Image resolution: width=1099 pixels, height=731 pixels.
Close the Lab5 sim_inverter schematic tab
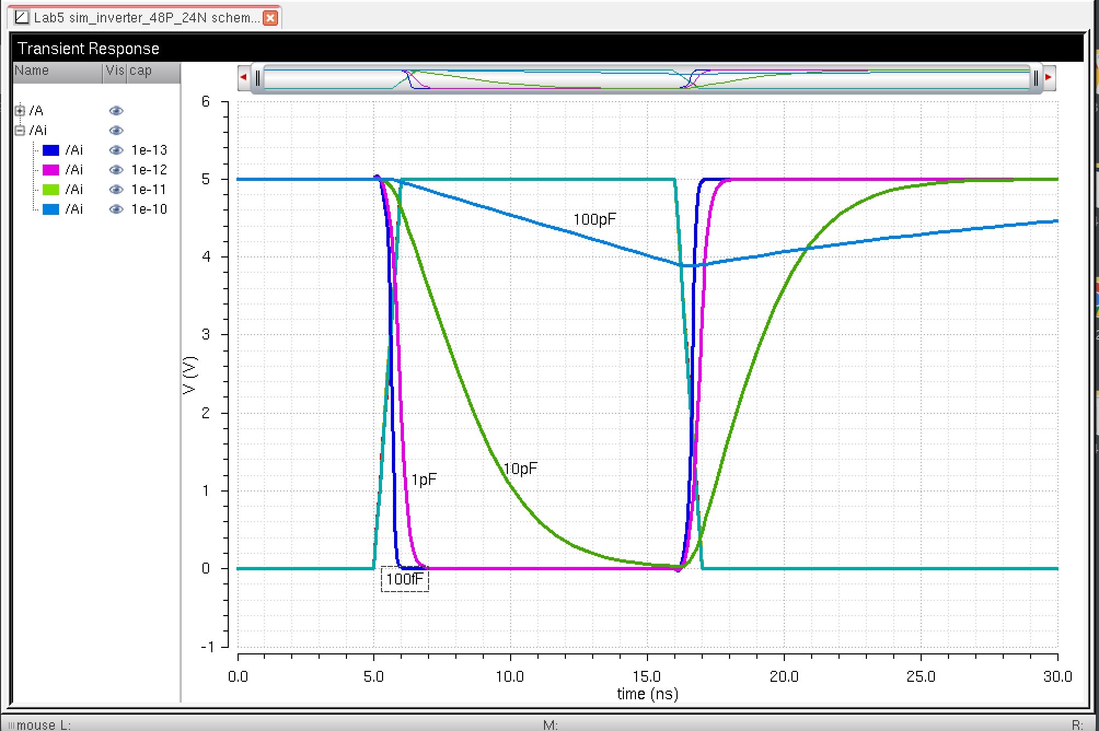270,18
